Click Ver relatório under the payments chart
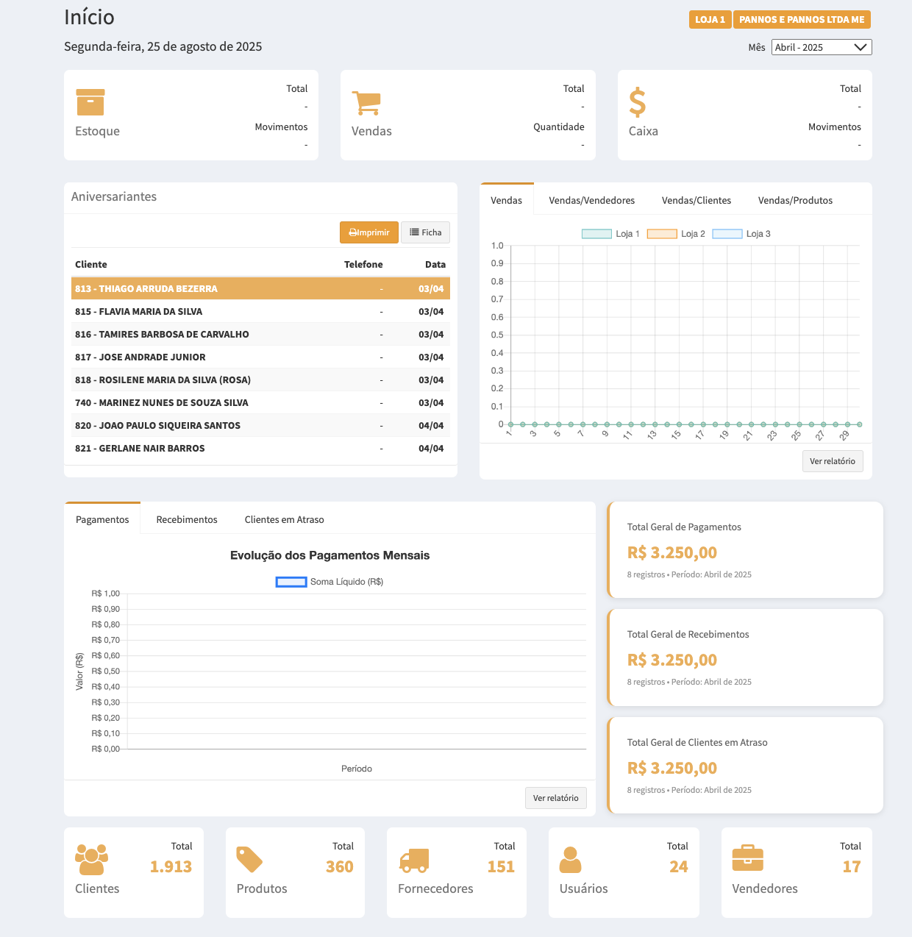This screenshot has width=912, height=937. pos(555,798)
